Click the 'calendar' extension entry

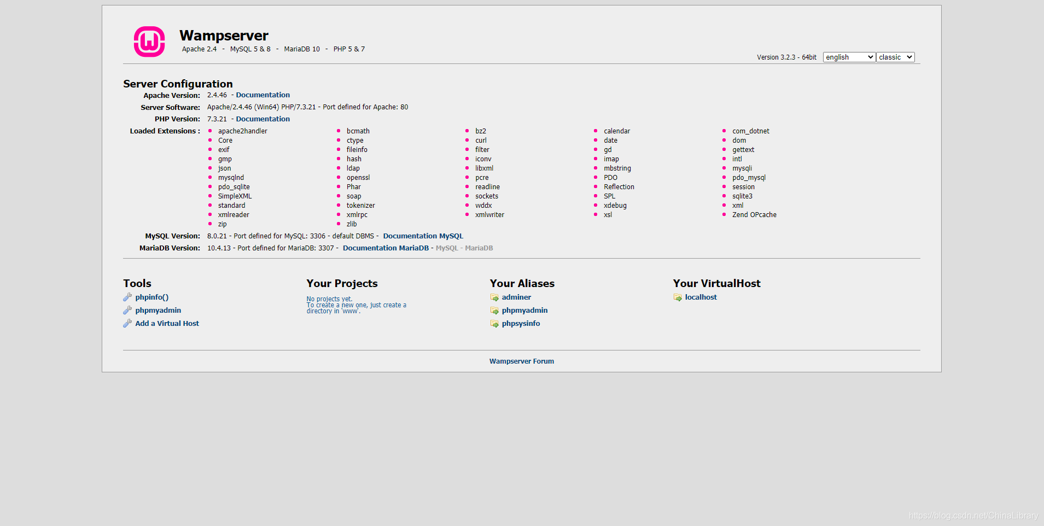pos(617,131)
